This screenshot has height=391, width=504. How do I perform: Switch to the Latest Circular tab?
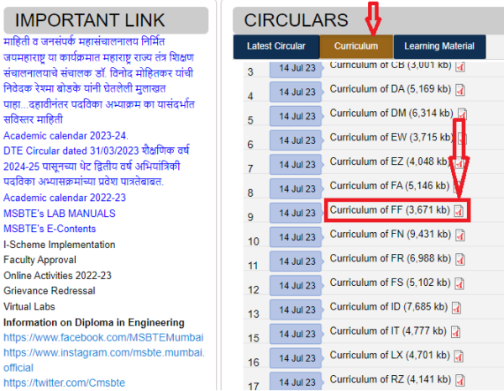tap(277, 46)
